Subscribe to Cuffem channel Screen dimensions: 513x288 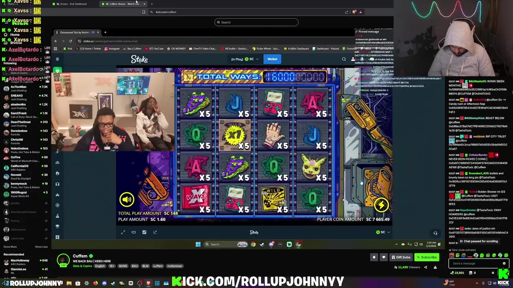coord(426,257)
